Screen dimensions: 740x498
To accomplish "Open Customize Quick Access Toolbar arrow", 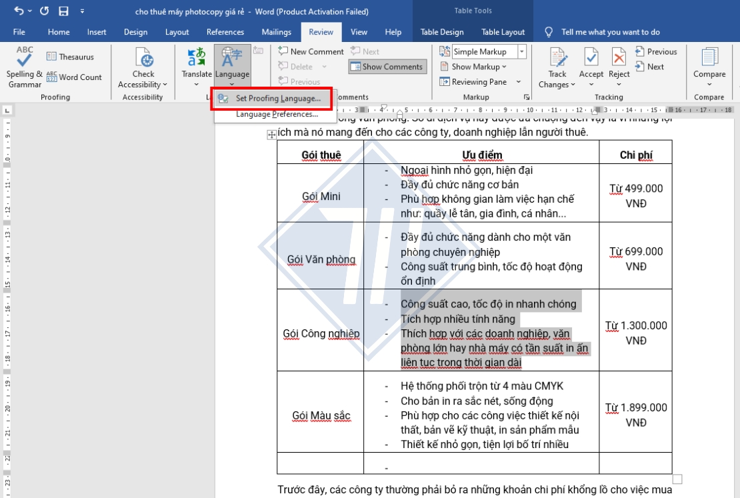I will (82, 11).
